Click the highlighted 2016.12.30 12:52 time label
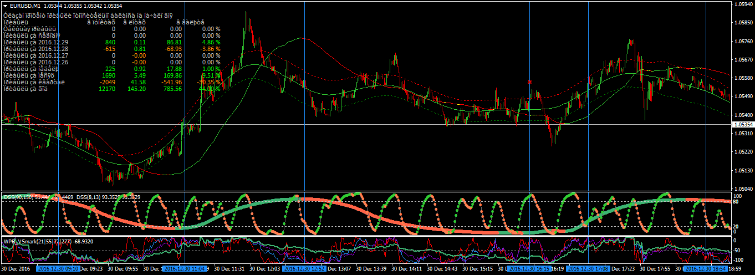 coord(305,268)
